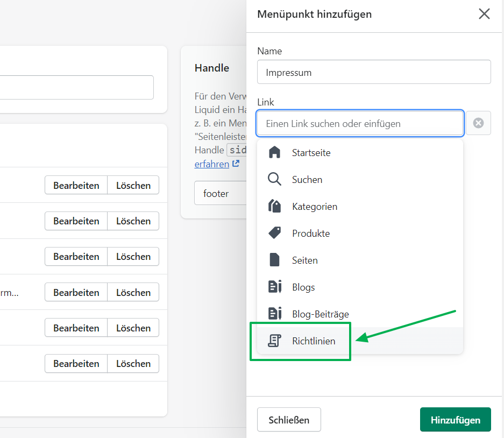Select Richtlinien in the link list

[360, 341]
